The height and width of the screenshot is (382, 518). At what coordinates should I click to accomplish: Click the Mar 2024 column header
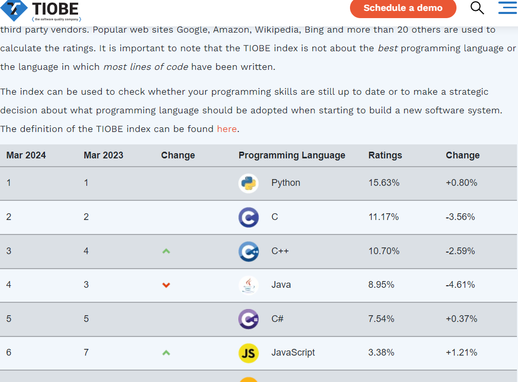26,155
